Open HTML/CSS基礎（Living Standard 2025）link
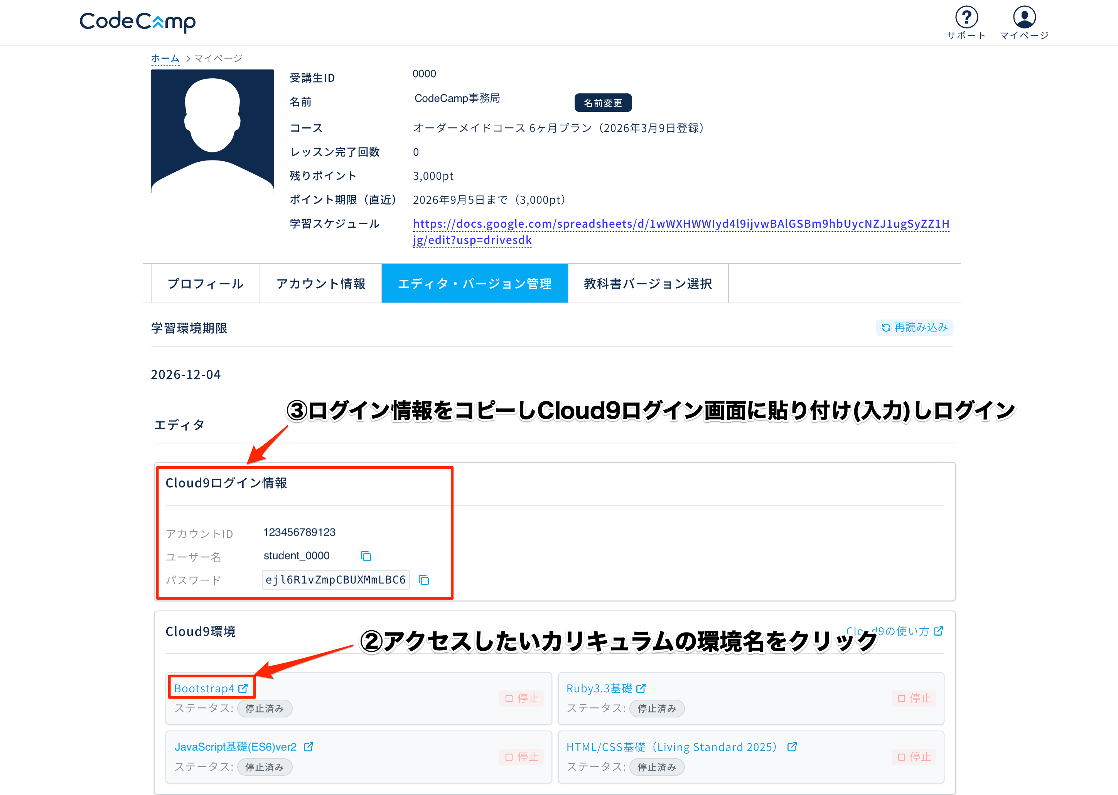Screen dimensions: 1118x795 coord(672,747)
